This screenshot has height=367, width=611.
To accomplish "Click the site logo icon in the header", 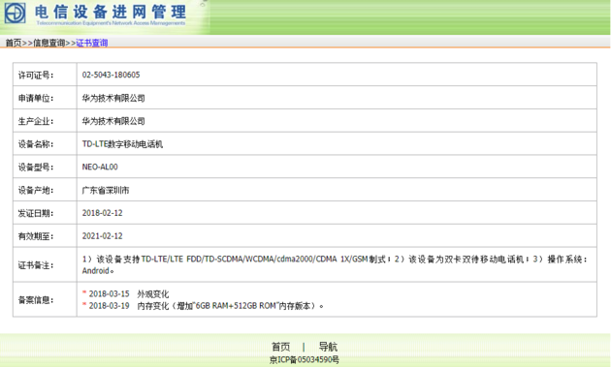I will point(15,13).
